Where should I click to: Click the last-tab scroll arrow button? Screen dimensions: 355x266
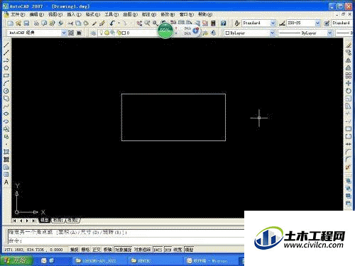pos(33,221)
